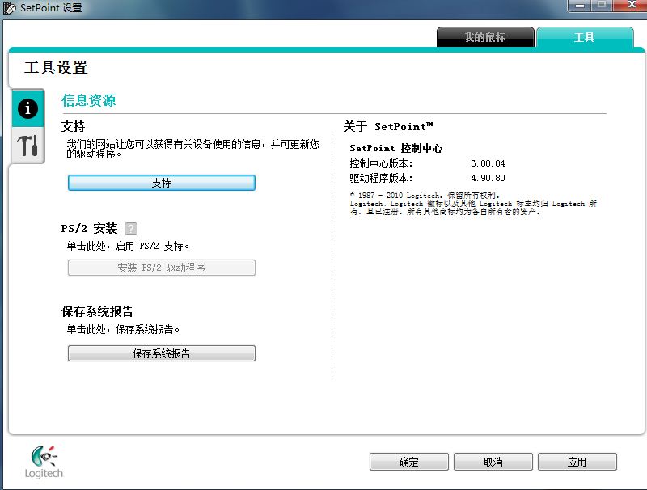Click the driver version 4.90.80
This screenshot has height=490, width=647.
(x=488, y=178)
